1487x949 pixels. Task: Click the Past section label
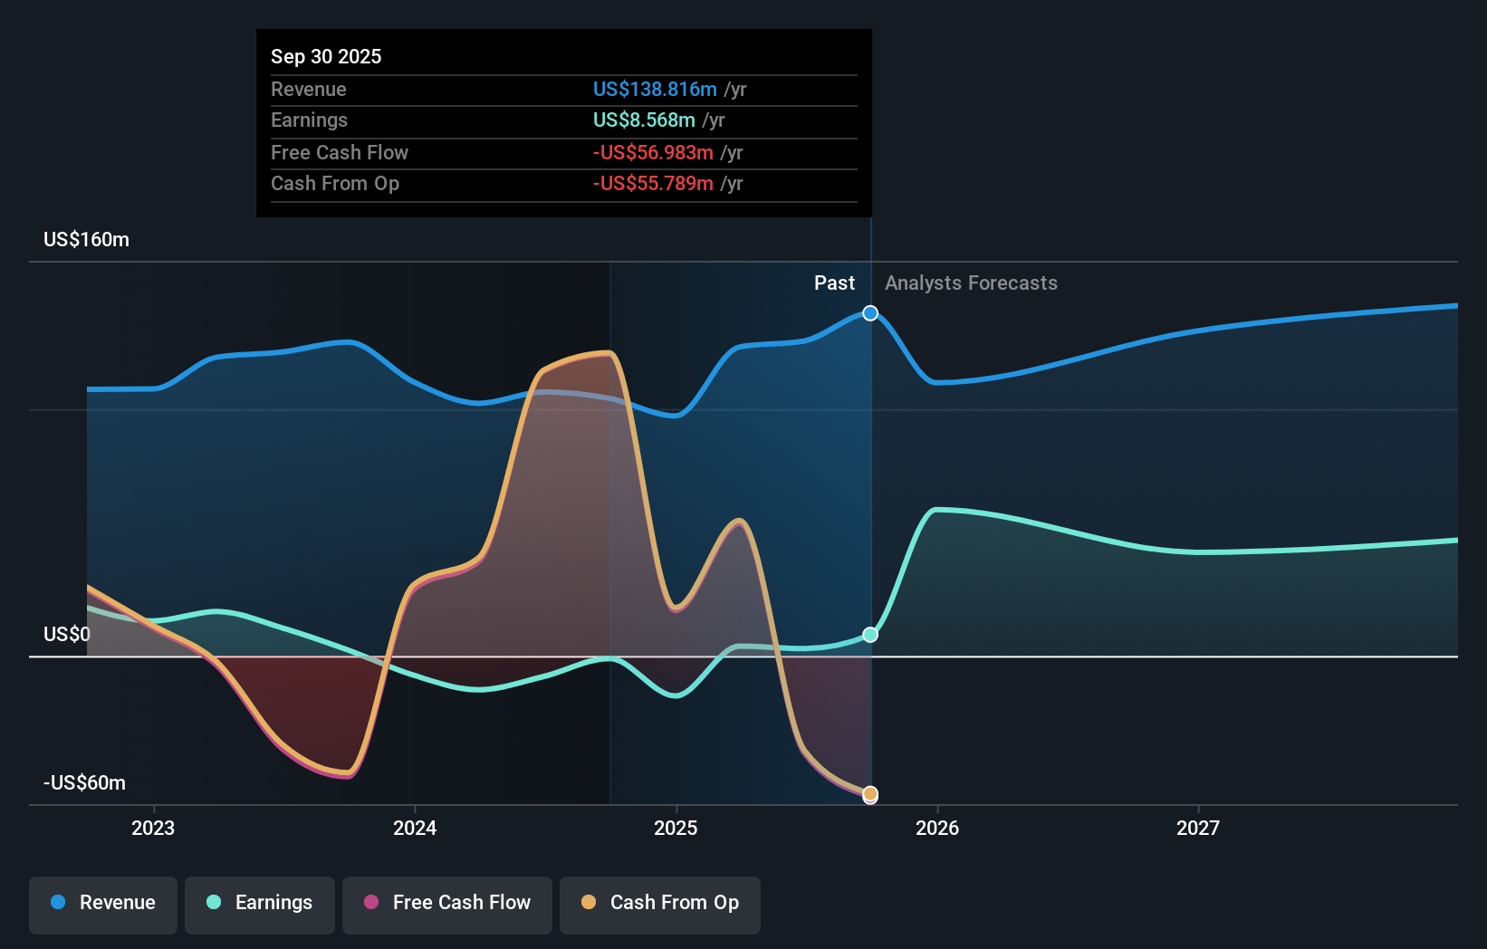(x=834, y=283)
